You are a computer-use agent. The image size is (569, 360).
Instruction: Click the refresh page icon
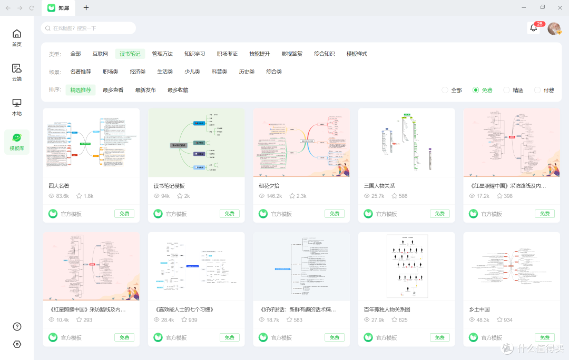(32, 7)
